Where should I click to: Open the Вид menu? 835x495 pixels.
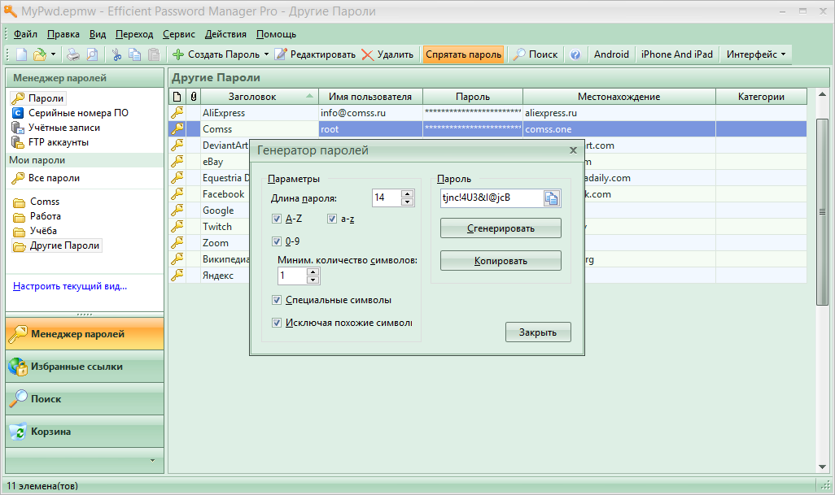98,34
